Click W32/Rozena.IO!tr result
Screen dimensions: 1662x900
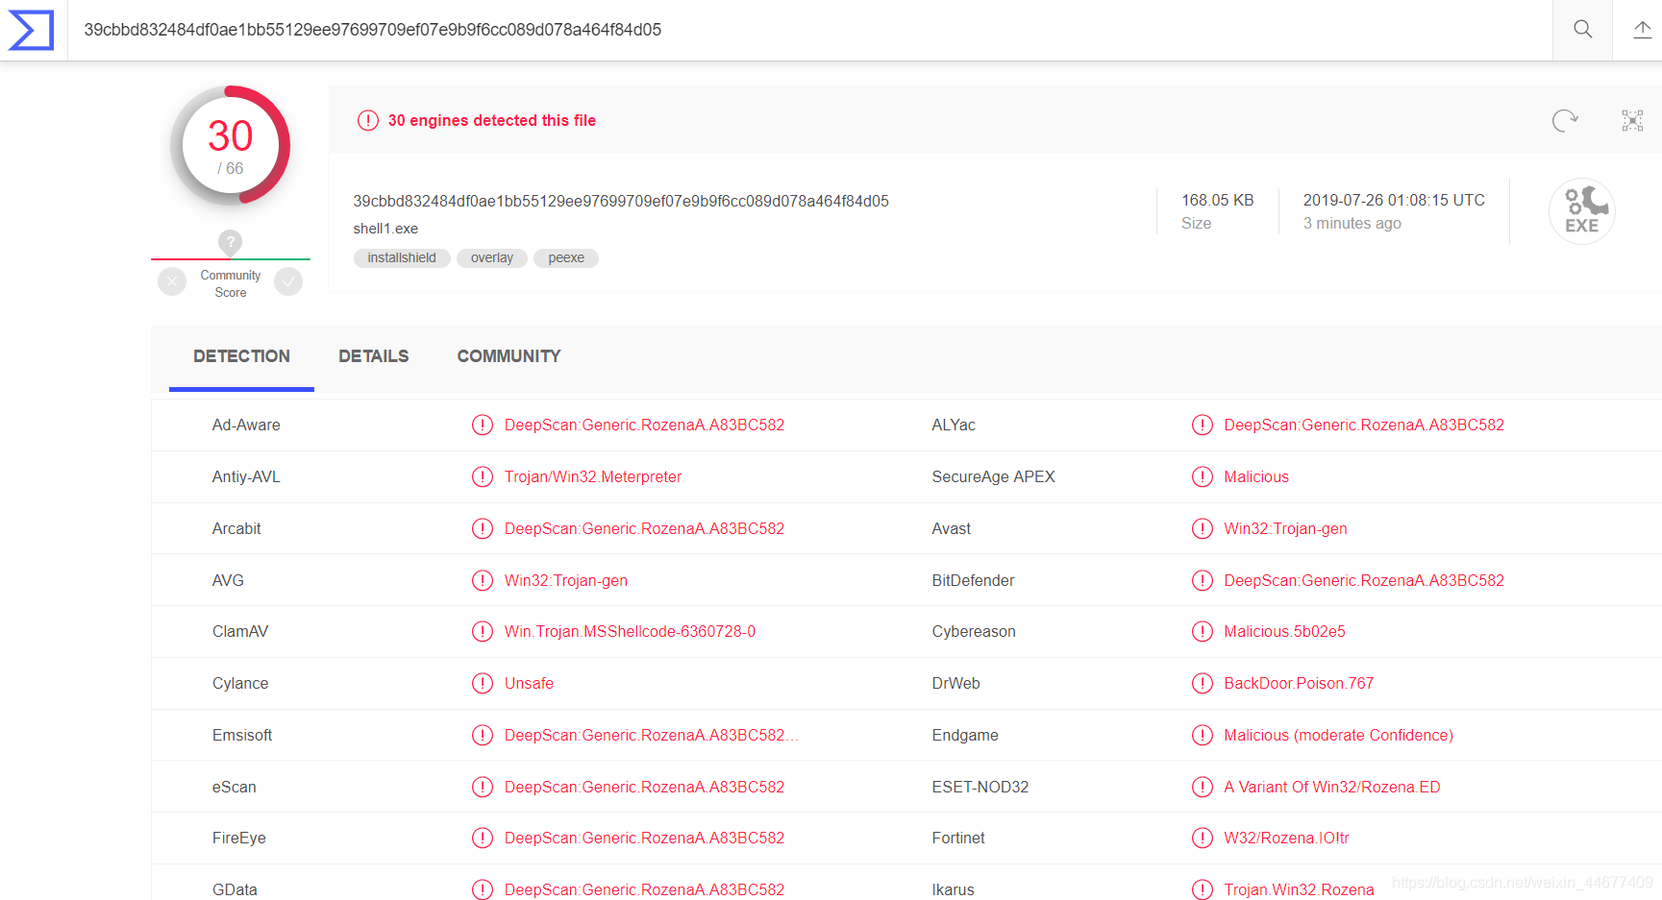click(x=1286, y=838)
